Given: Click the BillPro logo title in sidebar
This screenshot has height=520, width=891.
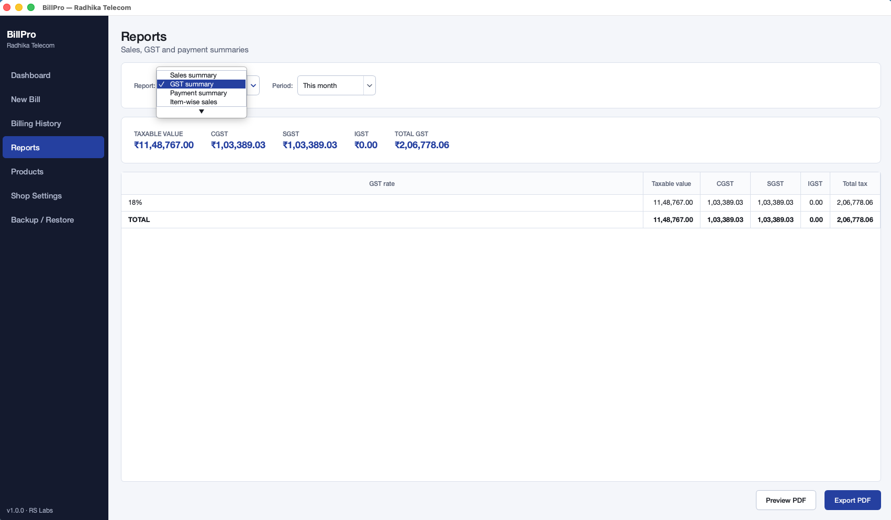Looking at the screenshot, I should coord(21,35).
